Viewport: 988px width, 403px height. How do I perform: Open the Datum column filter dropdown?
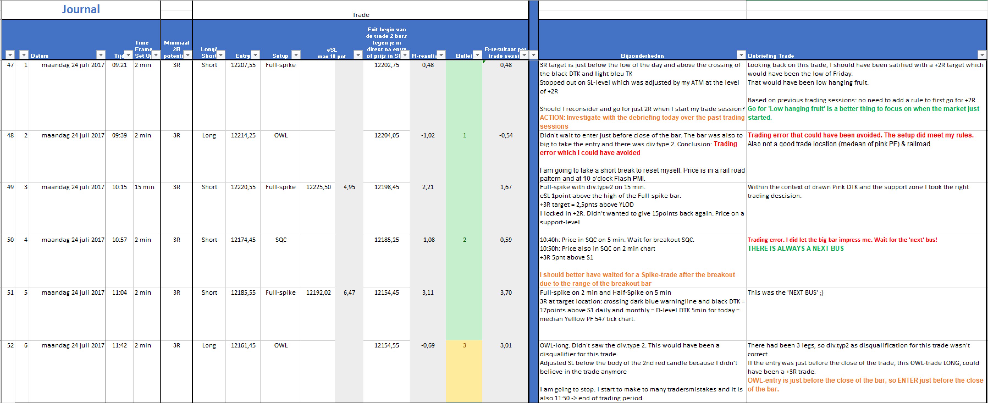coord(101,55)
